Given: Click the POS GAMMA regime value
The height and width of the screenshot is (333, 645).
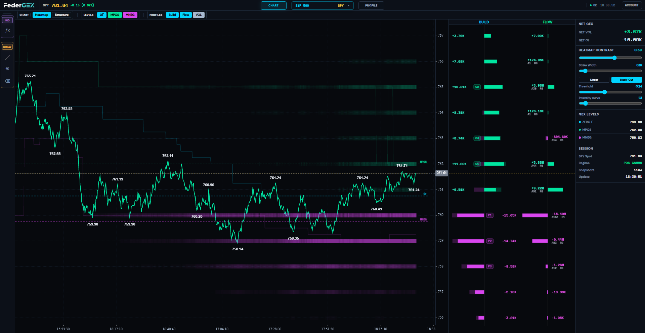Looking at the screenshot, I should (633, 163).
